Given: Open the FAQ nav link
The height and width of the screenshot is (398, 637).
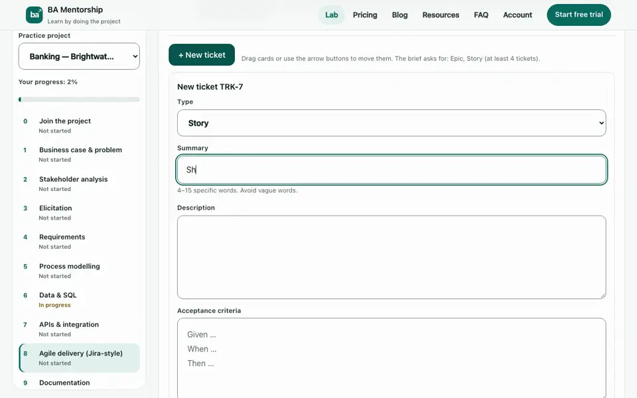Looking at the screenshot, I should pyautogui.click(x=481, y=15).
